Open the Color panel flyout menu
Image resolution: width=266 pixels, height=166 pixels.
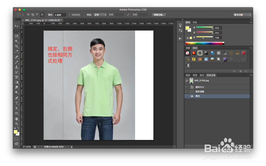[251, 22]
